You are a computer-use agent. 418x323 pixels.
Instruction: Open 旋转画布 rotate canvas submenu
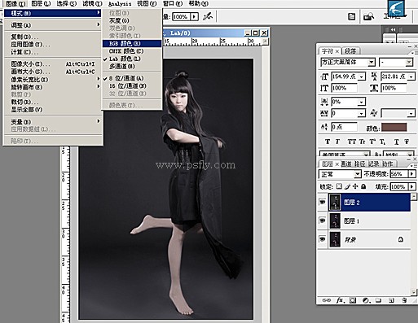pos(53,87)
